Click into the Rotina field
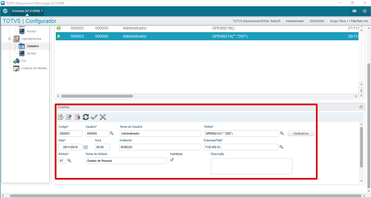 pyautogui.click(x=241, y=133)
